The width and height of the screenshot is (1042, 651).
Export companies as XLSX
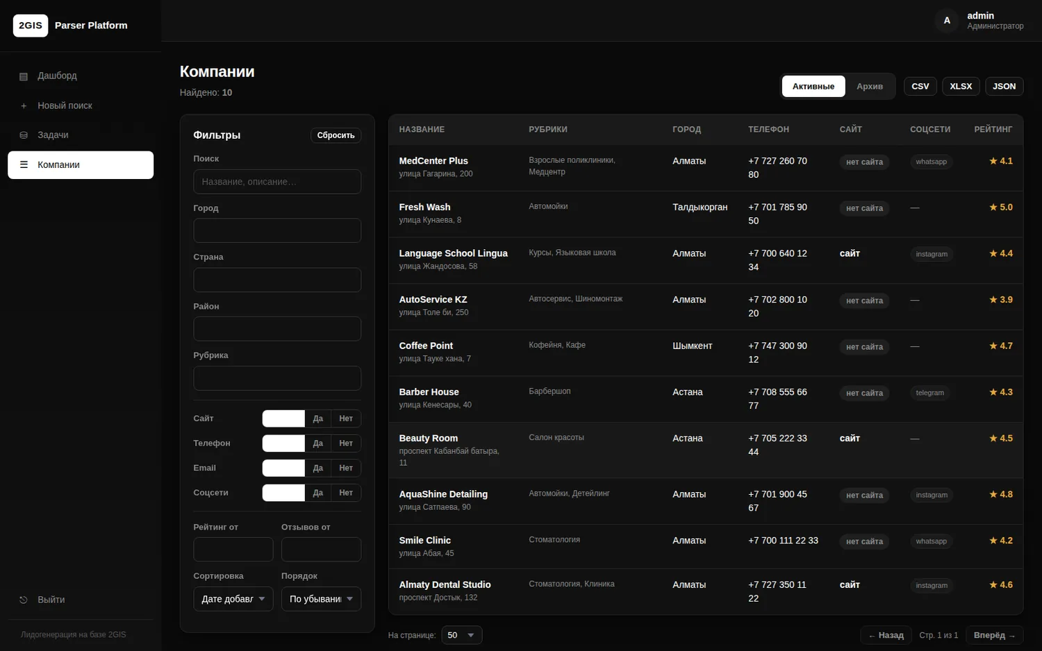(x=961, y=87)
